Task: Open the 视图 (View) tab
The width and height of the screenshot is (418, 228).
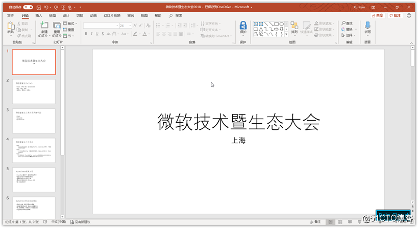Action: point(144,15)
